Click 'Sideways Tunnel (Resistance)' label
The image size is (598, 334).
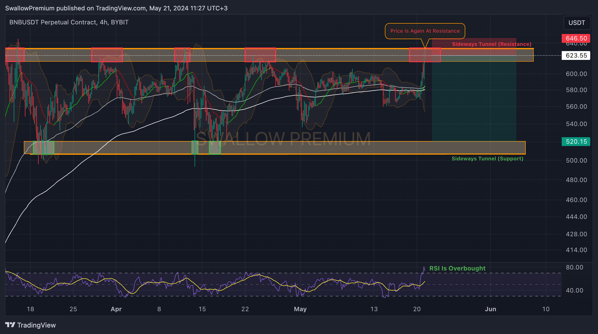(x=492, y=44)
